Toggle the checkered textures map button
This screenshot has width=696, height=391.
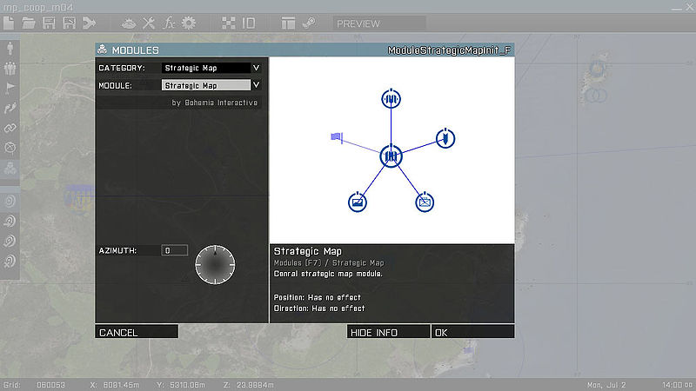[228, 23]
